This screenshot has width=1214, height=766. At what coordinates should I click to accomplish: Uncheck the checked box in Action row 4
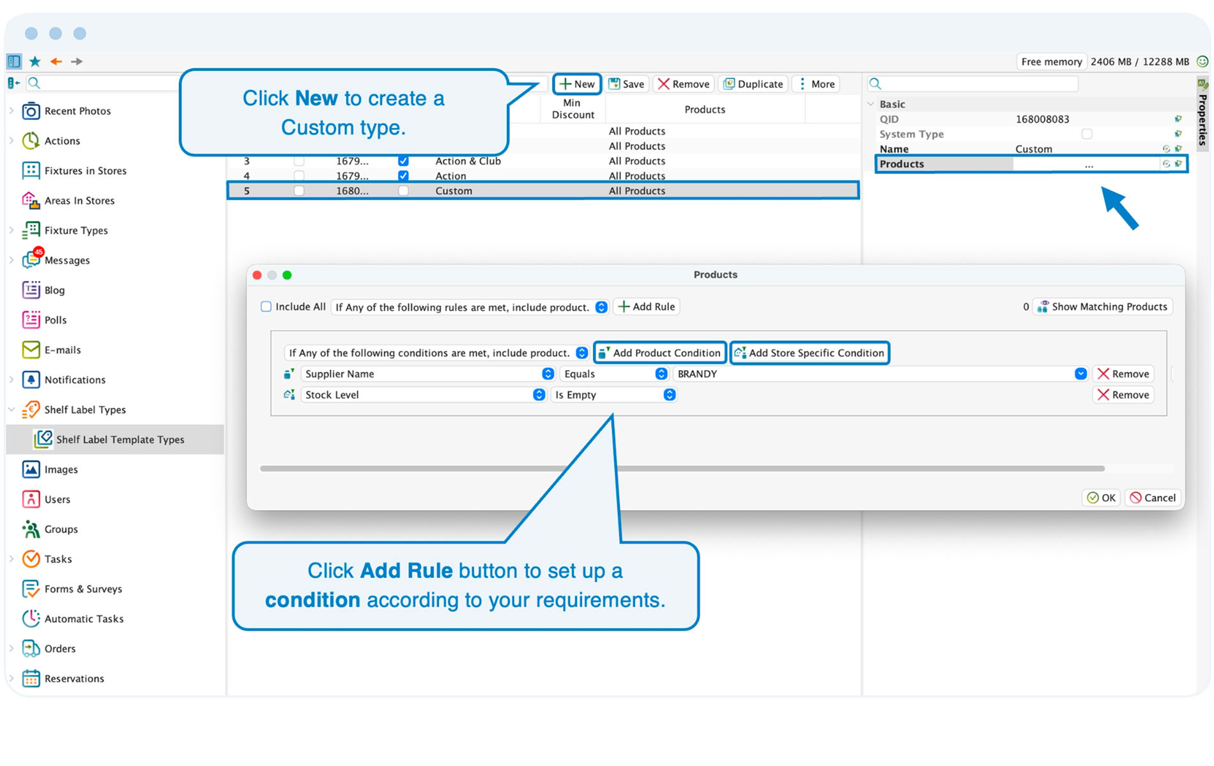(403, 176)
